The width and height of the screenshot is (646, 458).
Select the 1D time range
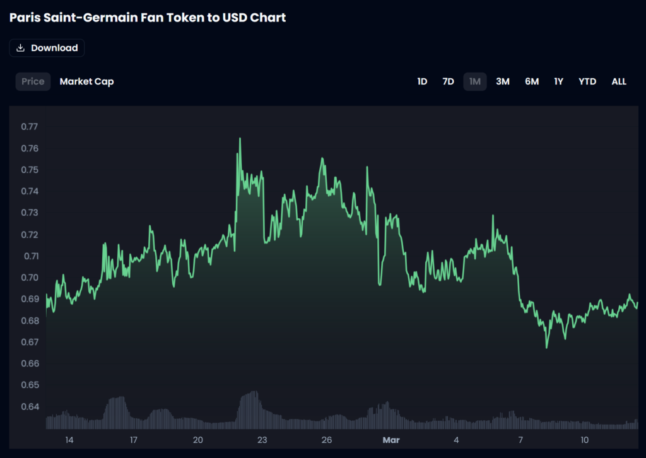pyautogui.click(x=422, y=81)
